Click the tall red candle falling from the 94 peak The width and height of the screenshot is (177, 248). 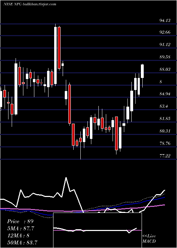click(x=59, y=48)
